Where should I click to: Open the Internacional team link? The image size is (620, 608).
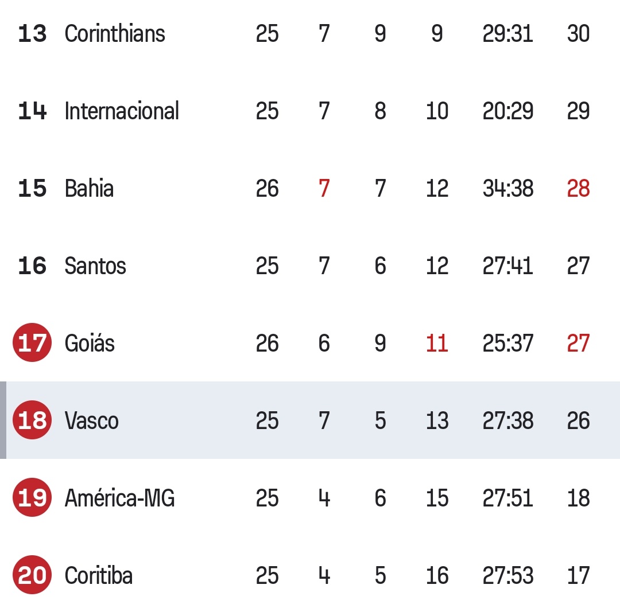coord(122,111)
